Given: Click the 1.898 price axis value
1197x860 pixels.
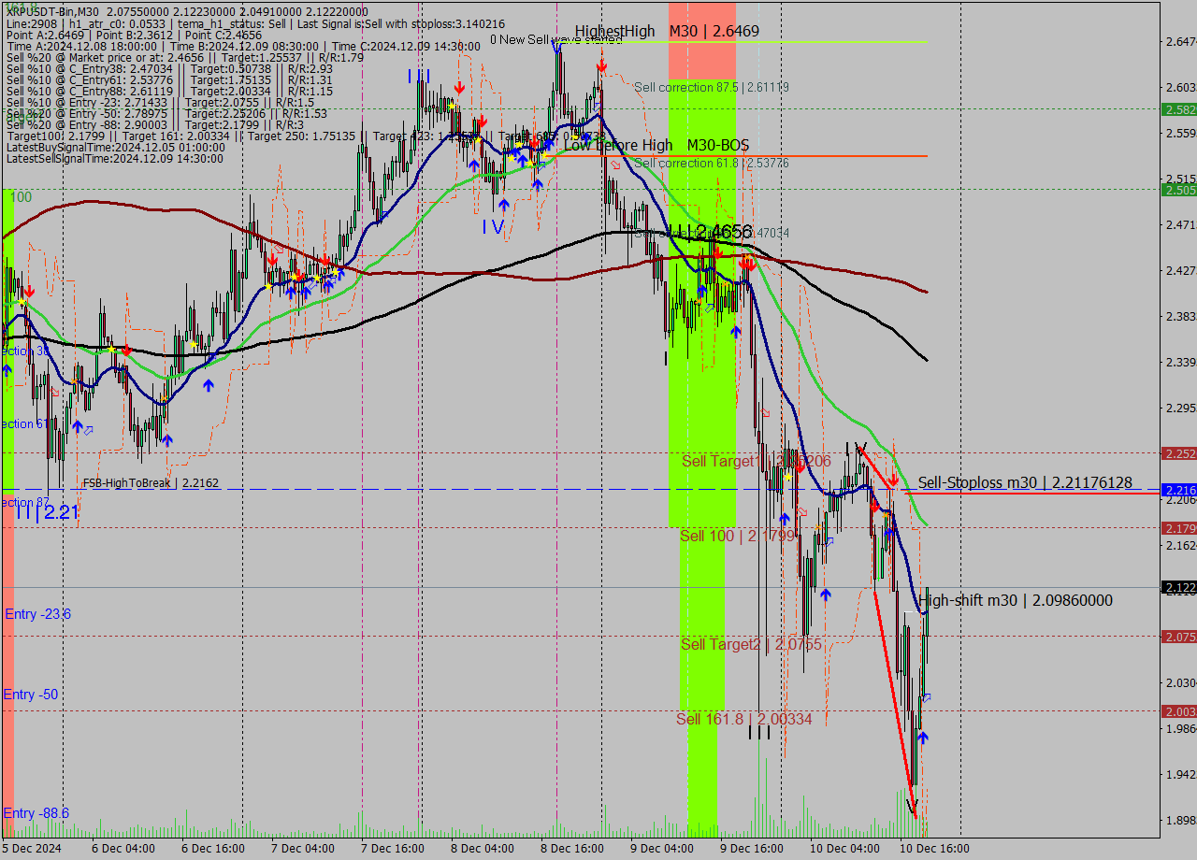Looking at the screenshot, I should tap(1180, 820).
